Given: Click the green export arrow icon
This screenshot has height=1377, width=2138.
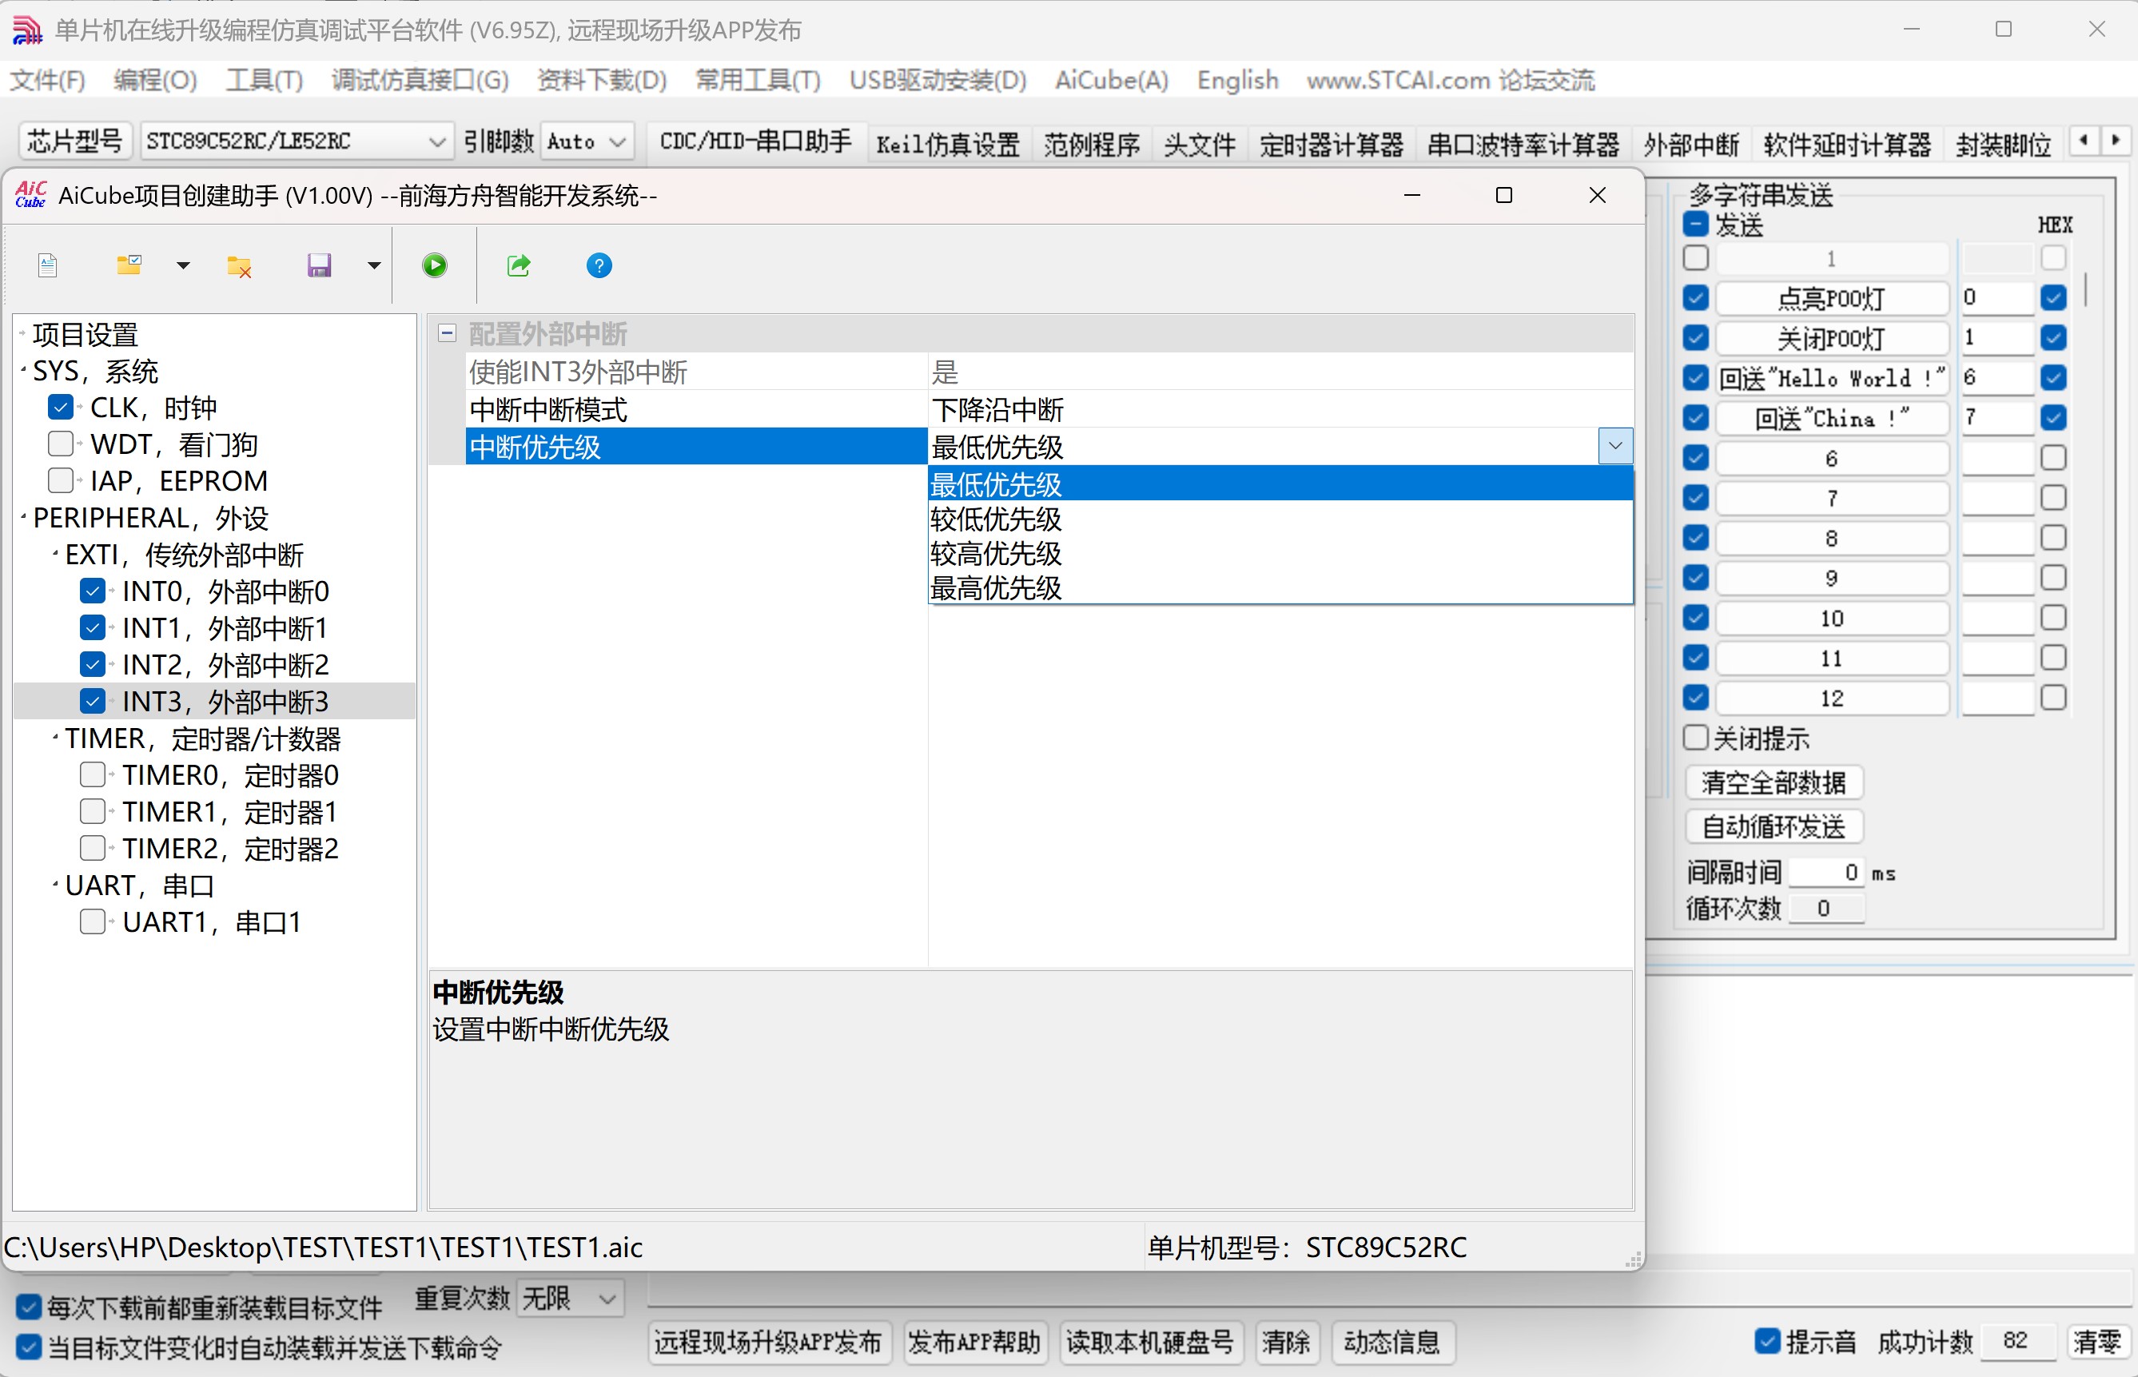Looking at the screenshot, I should [x=519, y=265].
